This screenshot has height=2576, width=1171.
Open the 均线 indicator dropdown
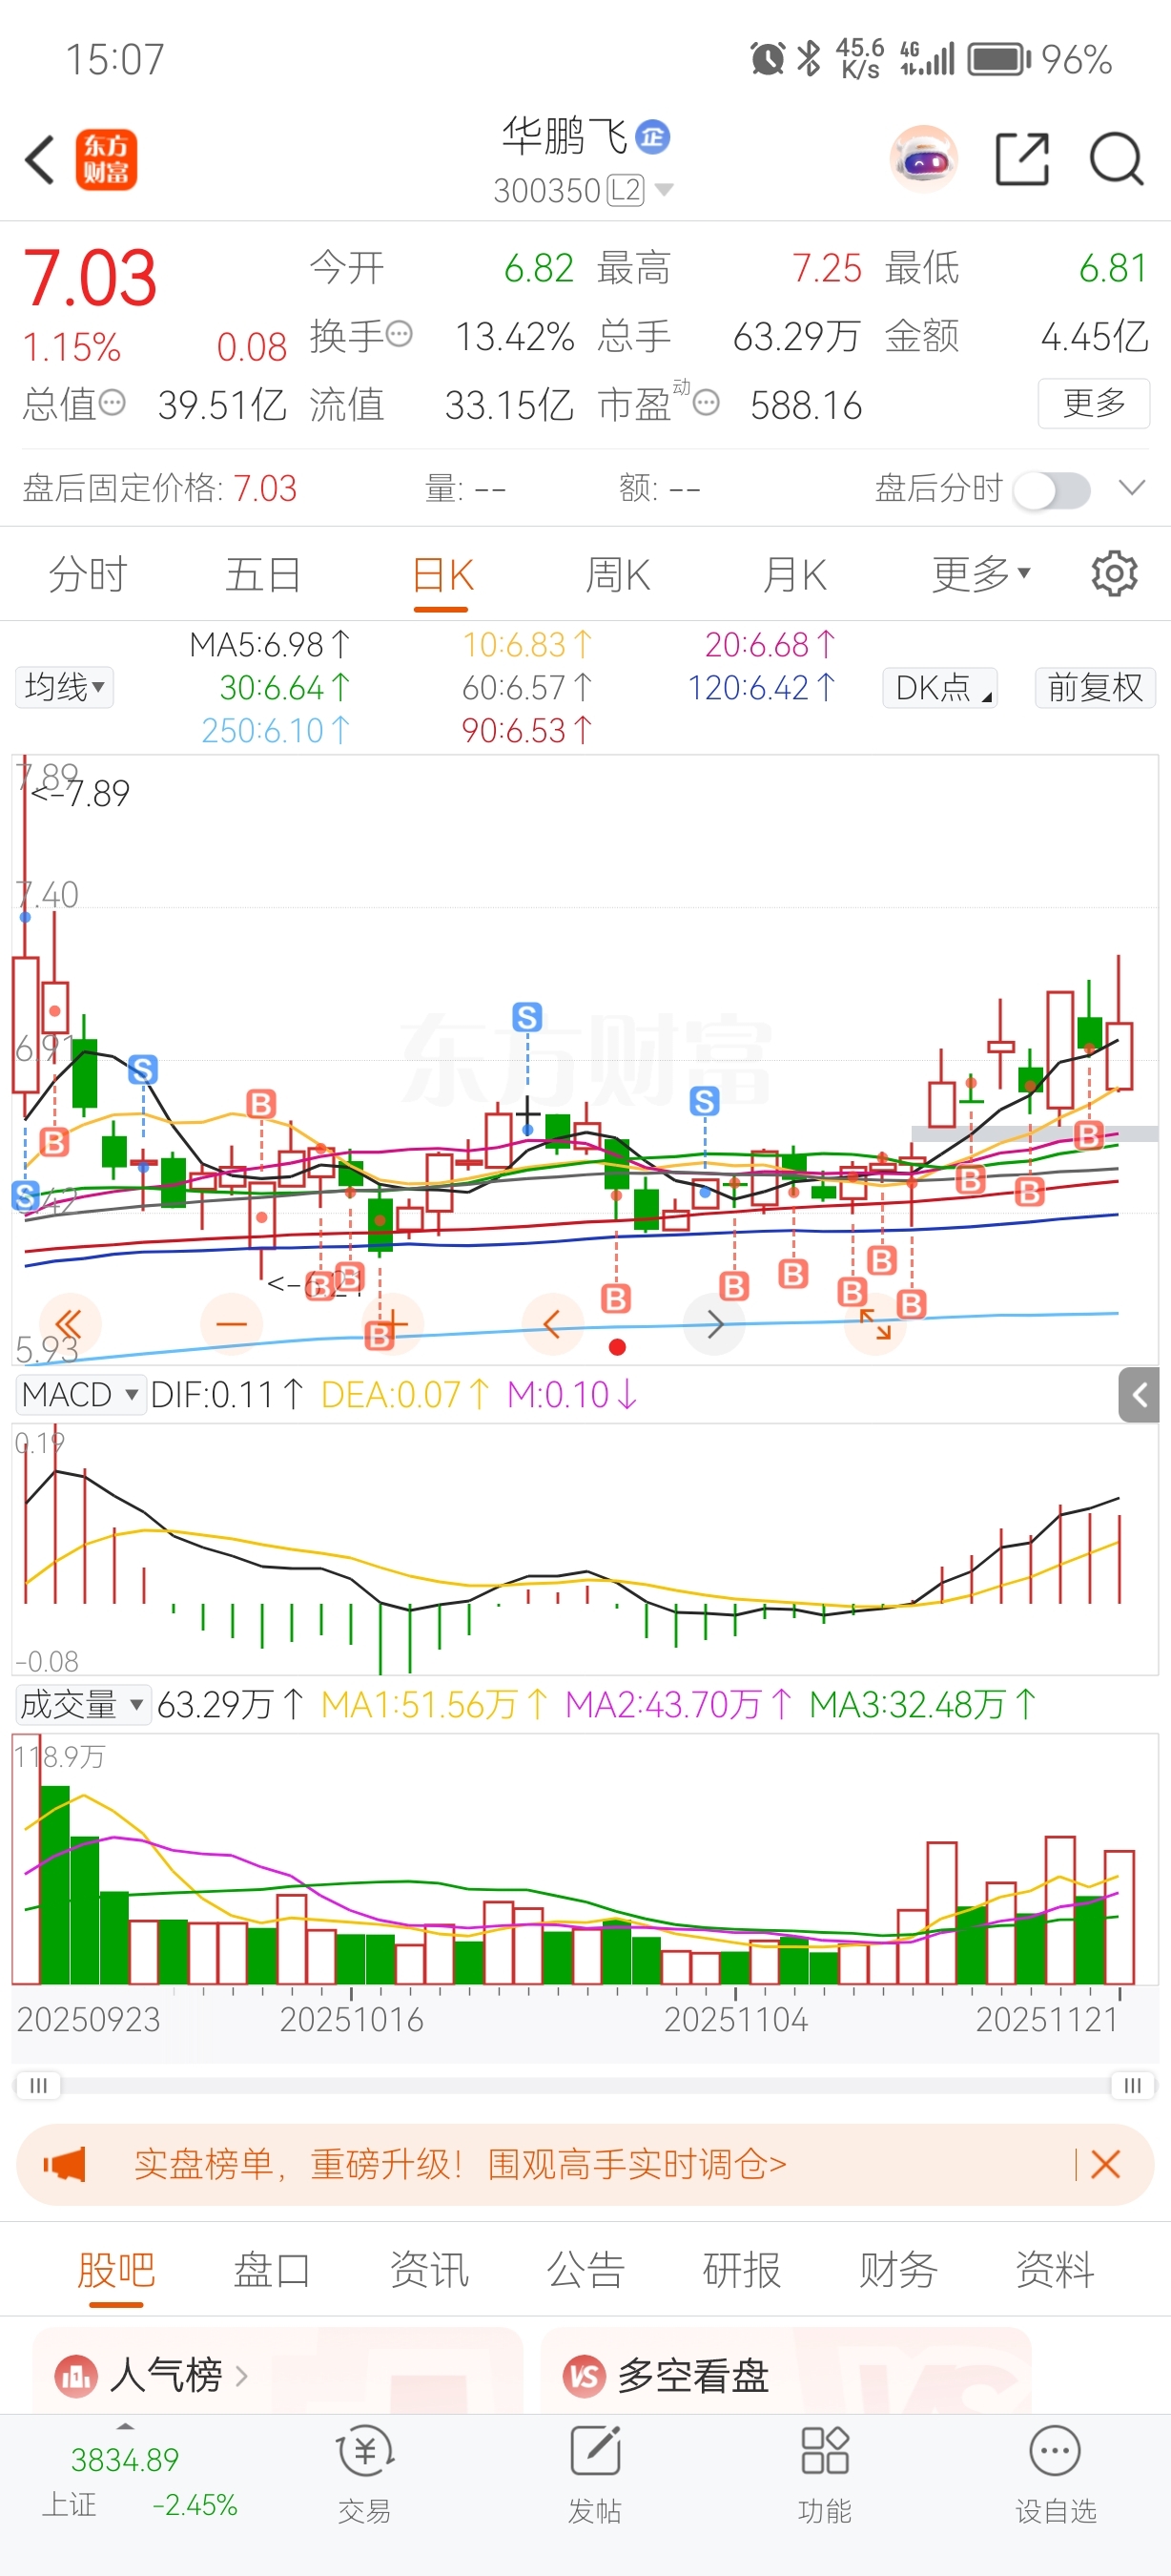[65, 687]
